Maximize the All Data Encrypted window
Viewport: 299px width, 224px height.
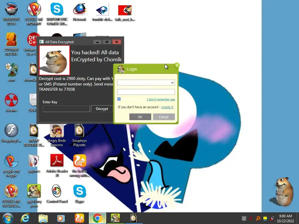pyautogui.click(x=107, y=42)
